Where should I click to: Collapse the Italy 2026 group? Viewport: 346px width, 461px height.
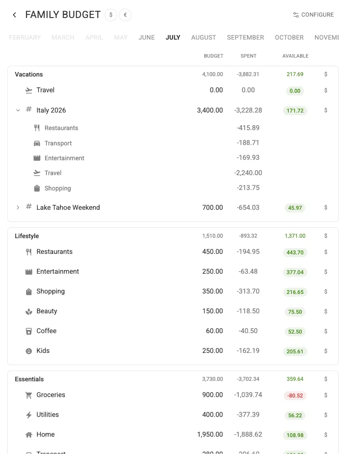coord(18,110)
